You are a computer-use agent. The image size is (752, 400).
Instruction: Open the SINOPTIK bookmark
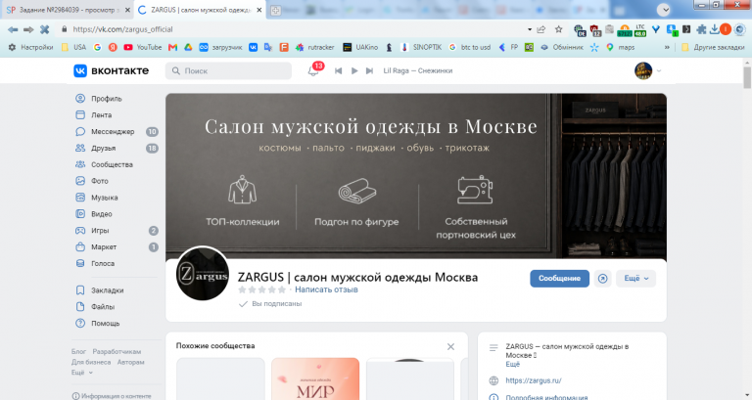click(421, 47)
